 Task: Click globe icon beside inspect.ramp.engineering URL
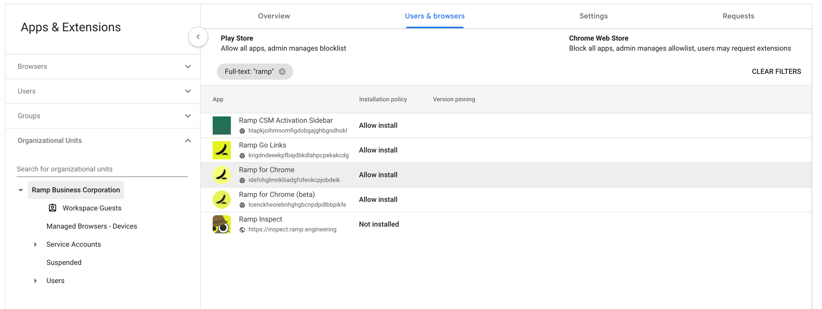click(x=242, y=230)
